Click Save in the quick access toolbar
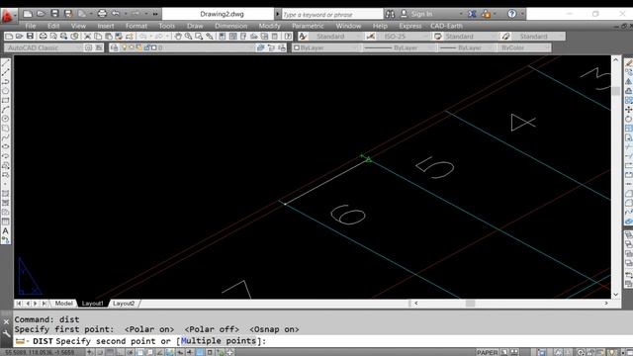The width and height of the screenshot is (633, 356). coord(54,14)
